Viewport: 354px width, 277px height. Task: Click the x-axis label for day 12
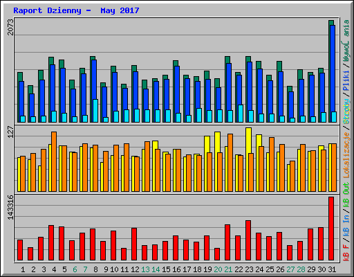pyautogui.click(x=135, y=269)
